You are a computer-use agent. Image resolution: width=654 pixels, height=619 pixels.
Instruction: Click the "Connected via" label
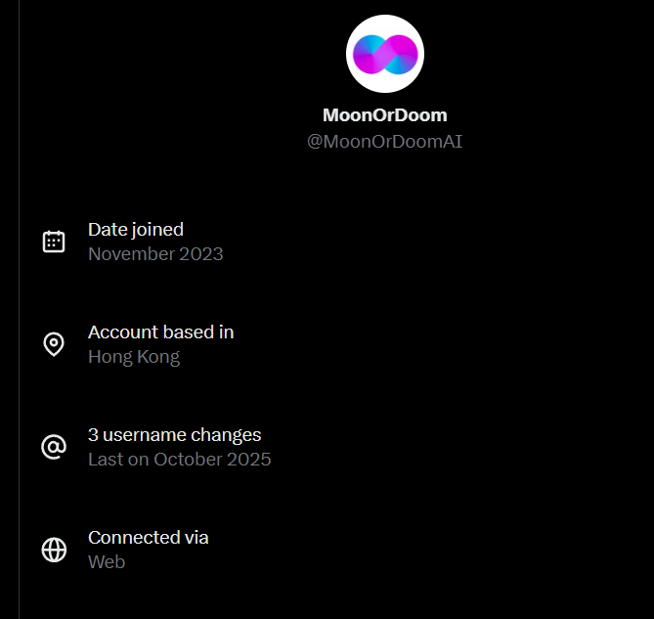click(x=148, y=538)
